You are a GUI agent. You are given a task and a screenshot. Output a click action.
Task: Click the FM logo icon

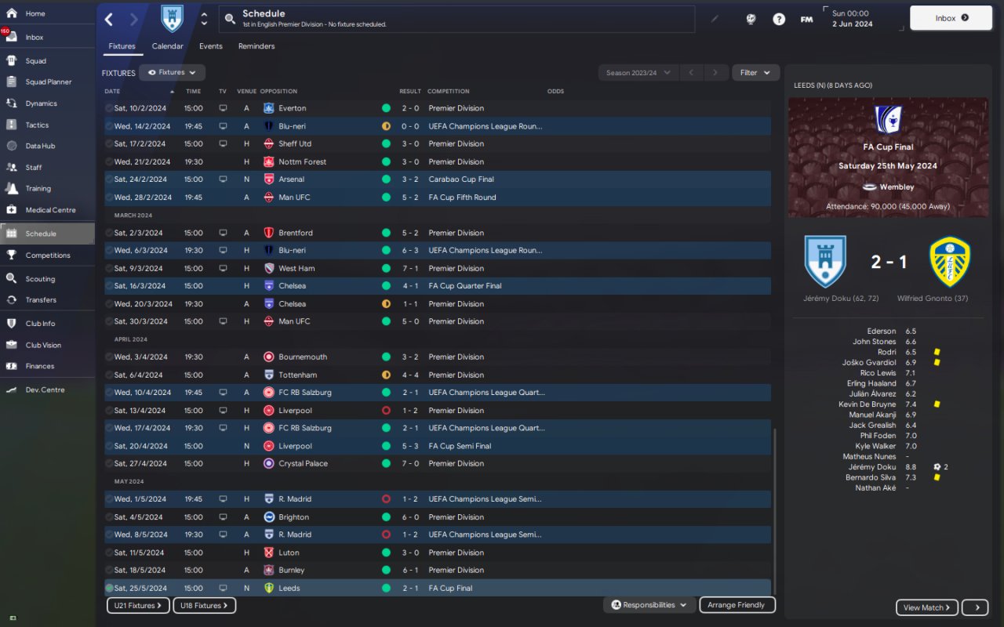pyautogui.click(x=806, y=19)
